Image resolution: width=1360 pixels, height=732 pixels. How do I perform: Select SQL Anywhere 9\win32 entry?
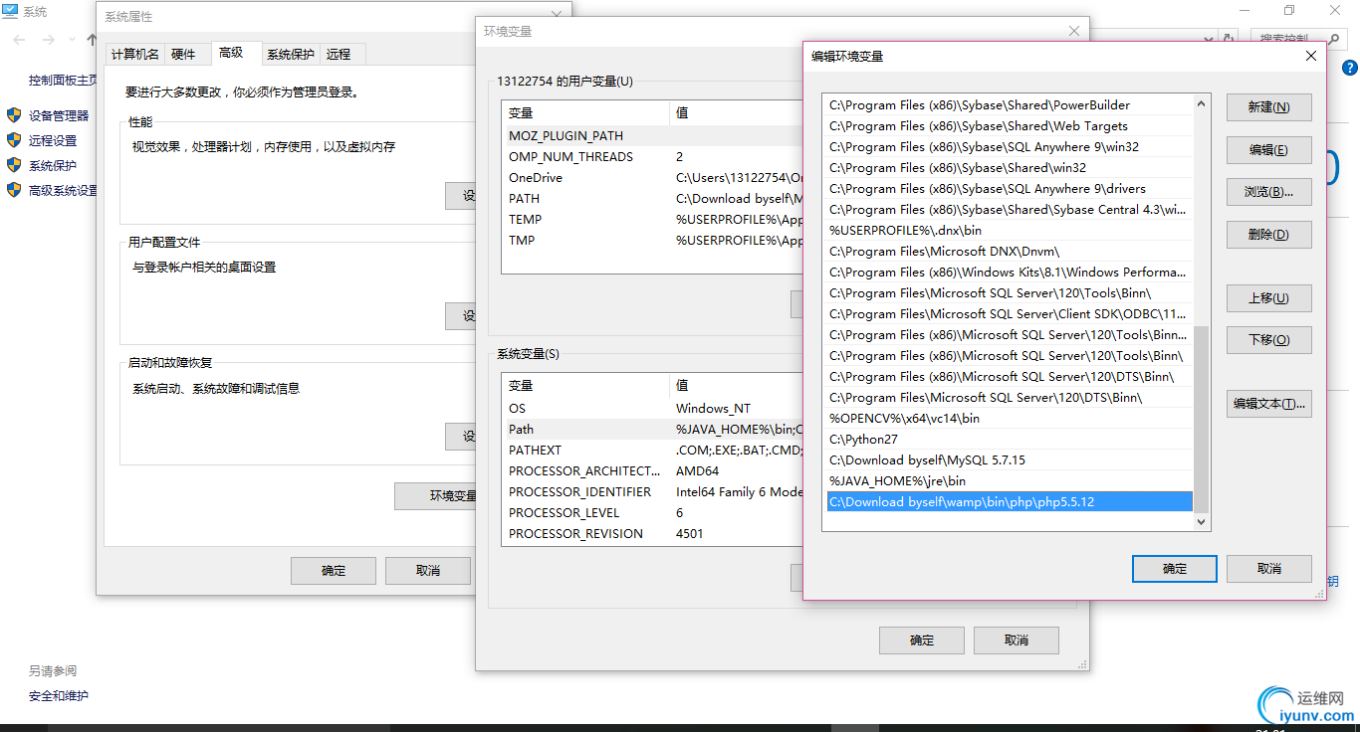click(1010, 147)
